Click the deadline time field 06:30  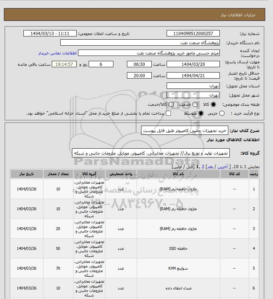click(x=139, y=64)
